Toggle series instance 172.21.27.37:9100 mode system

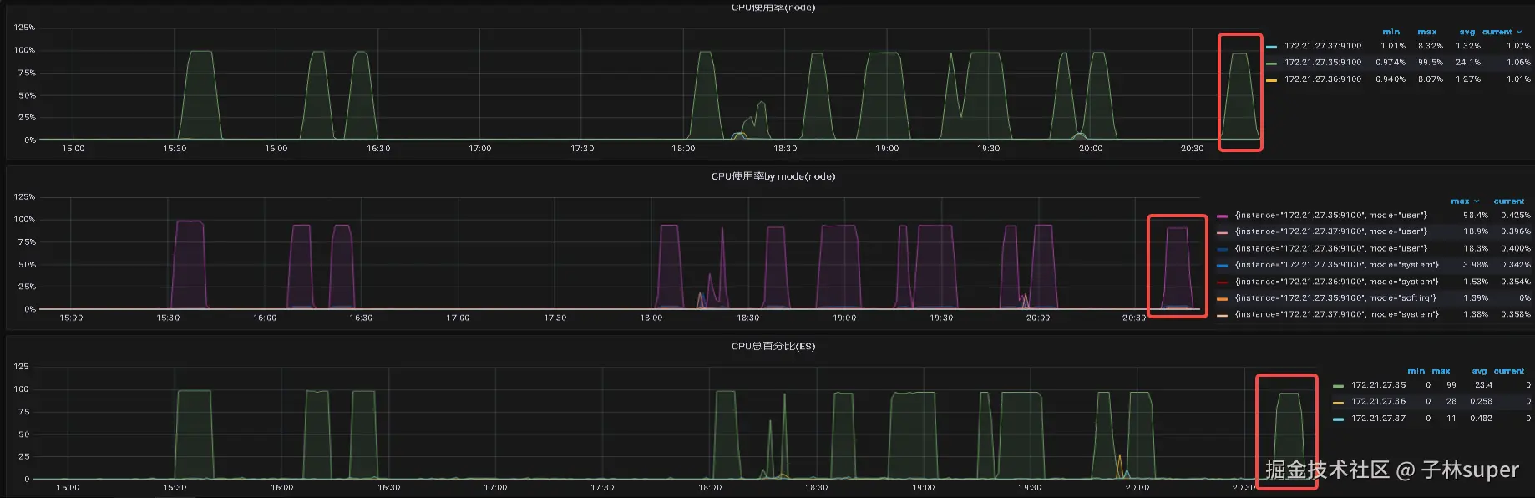point(1337,314)
